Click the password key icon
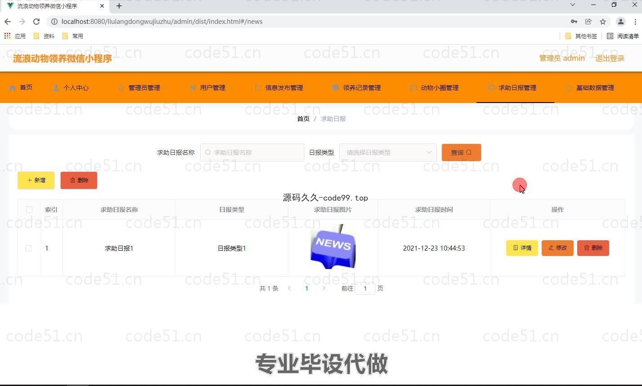 coord(574,22)
